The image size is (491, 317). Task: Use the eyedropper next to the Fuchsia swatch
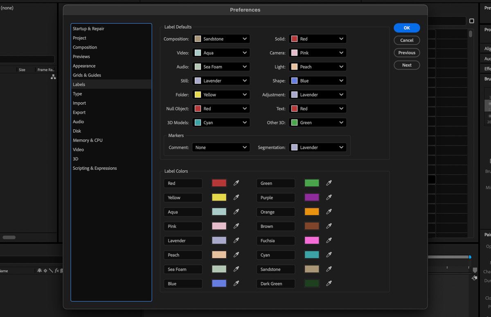point(329,241)
